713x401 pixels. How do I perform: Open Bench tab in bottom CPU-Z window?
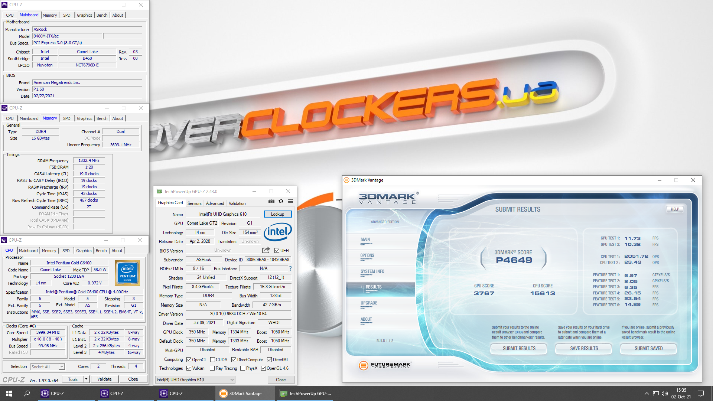[101, 251]
